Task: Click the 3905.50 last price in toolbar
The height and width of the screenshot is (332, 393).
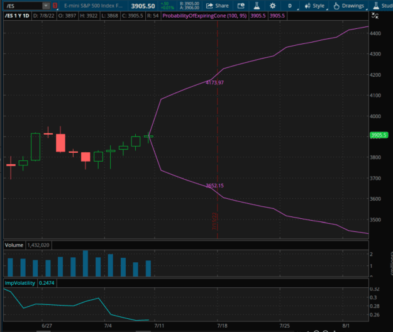Action: tap(143, 6)
